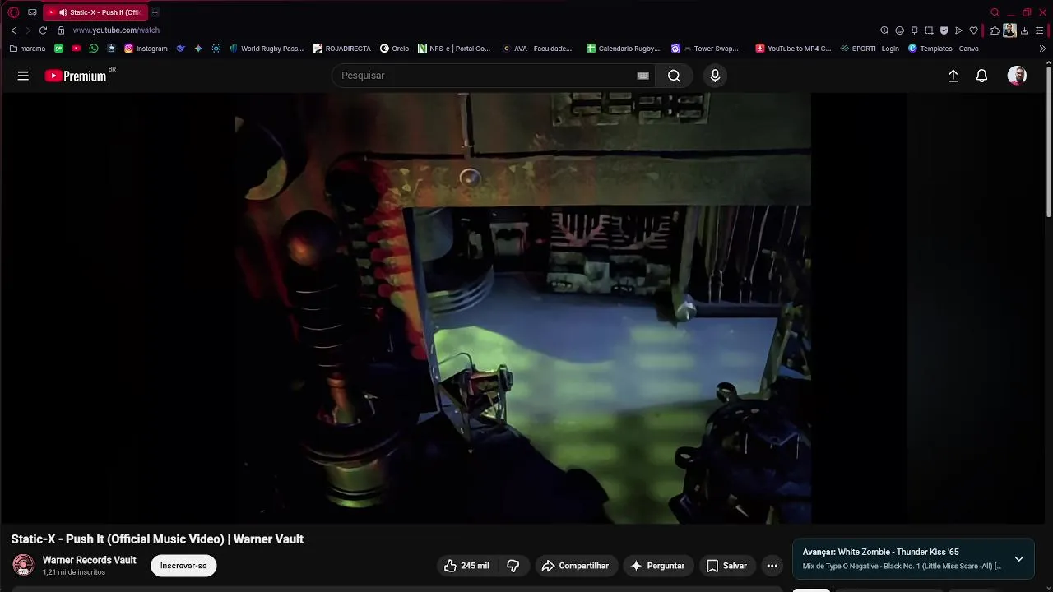This screenshot has width=1053, height=592.
Task: Submit search with the magnifier button
Action: [x=674, y=76]
